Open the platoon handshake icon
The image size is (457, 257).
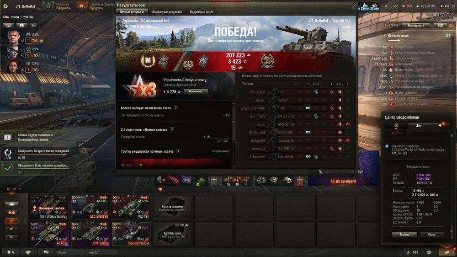(x=28, y=252)
